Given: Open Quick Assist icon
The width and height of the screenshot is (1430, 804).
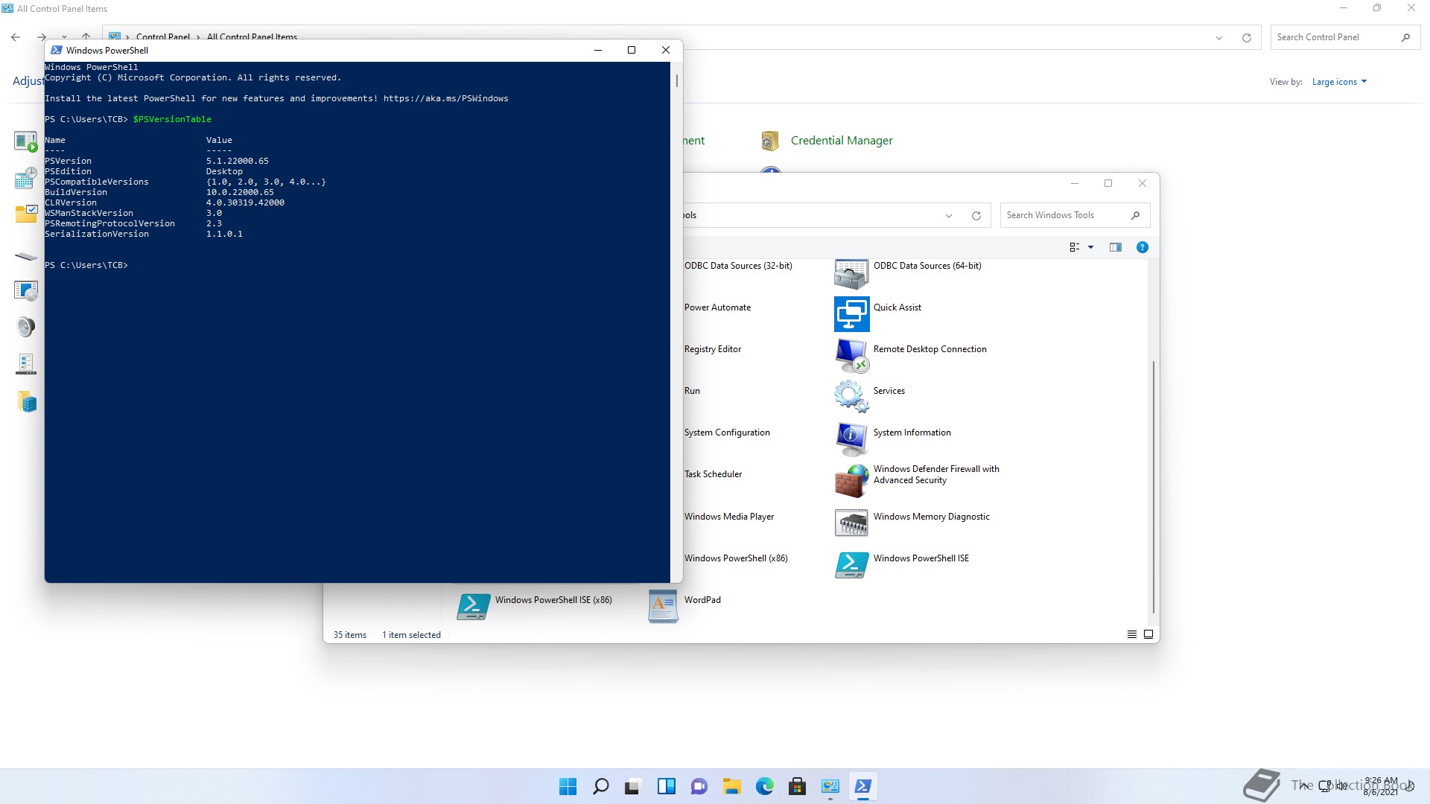Looking at the screenshot, I should tap(851, 314).
